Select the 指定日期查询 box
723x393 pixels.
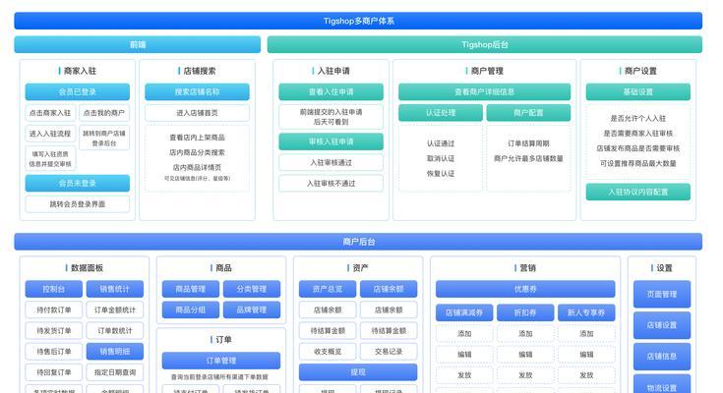click(115, 372)
